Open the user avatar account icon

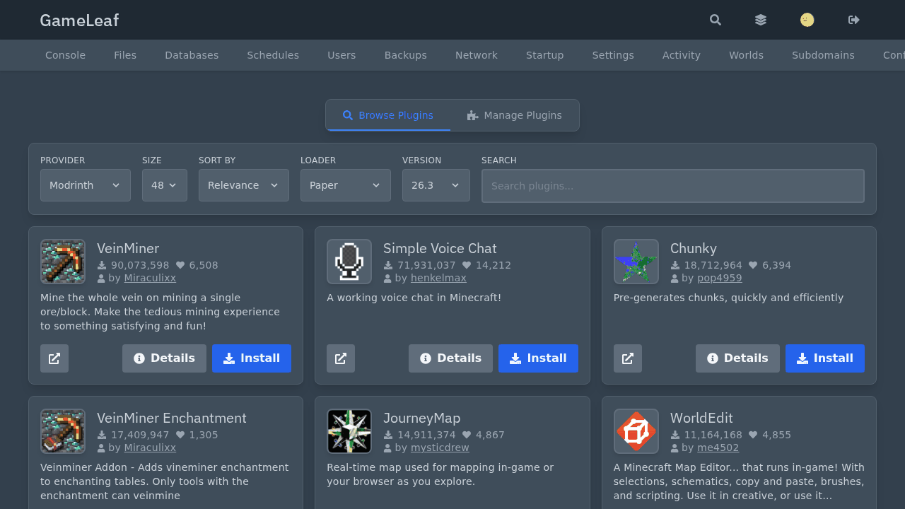[x=807, y=20]
